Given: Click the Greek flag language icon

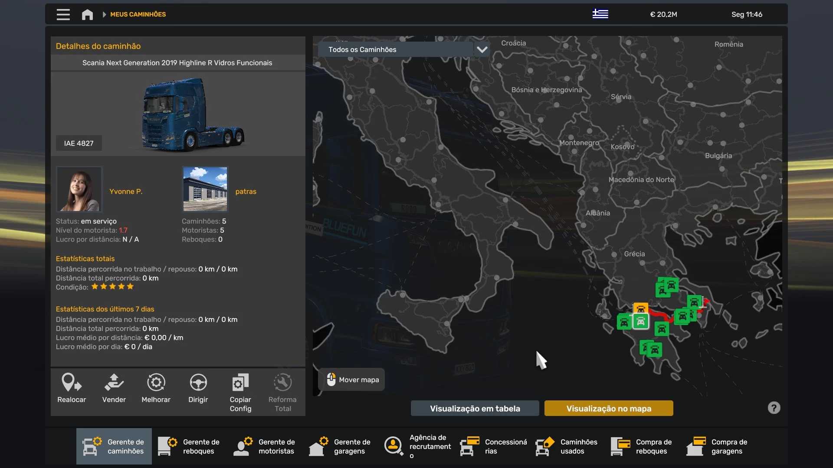Looking at the screenshot, I should coord(600,14).
